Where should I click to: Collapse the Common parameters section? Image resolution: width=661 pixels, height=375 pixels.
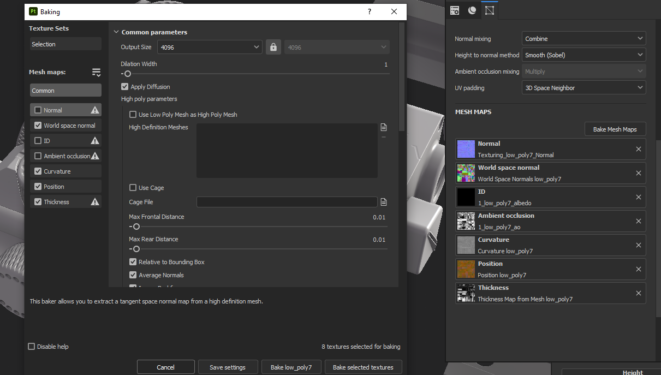point(116,32)
